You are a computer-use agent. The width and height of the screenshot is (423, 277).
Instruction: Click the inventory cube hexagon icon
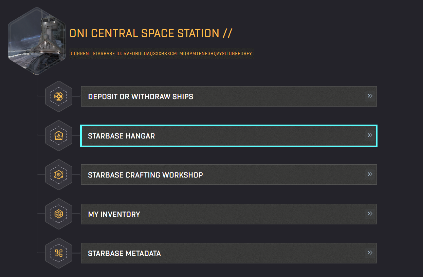(x=59, y=214)
